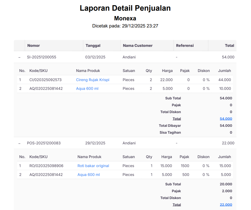This screenshot has width=251, height=210.
Task: Open the Roti bakar original product link
Action: [93, 166]
